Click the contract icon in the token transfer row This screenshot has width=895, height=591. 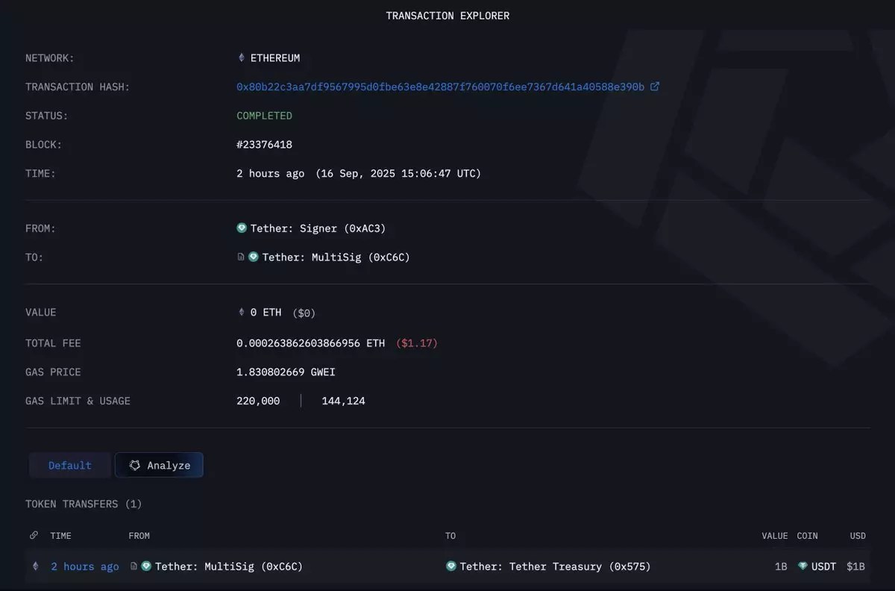134,566
